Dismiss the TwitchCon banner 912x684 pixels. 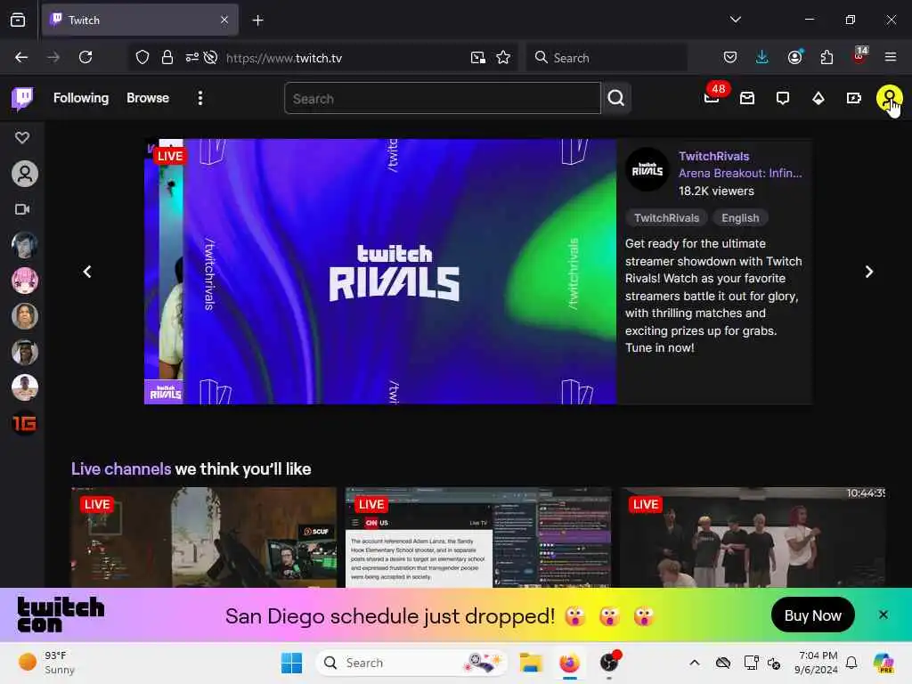pos(883,615)
